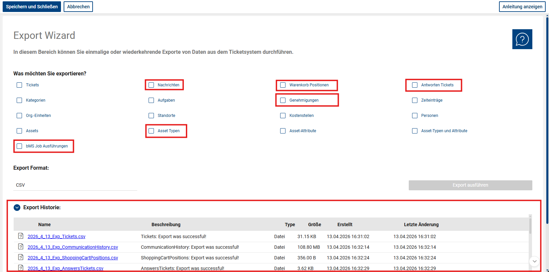
Task: Tick the Warenkorb Positionen checkbox
Action: pos(283,85)
